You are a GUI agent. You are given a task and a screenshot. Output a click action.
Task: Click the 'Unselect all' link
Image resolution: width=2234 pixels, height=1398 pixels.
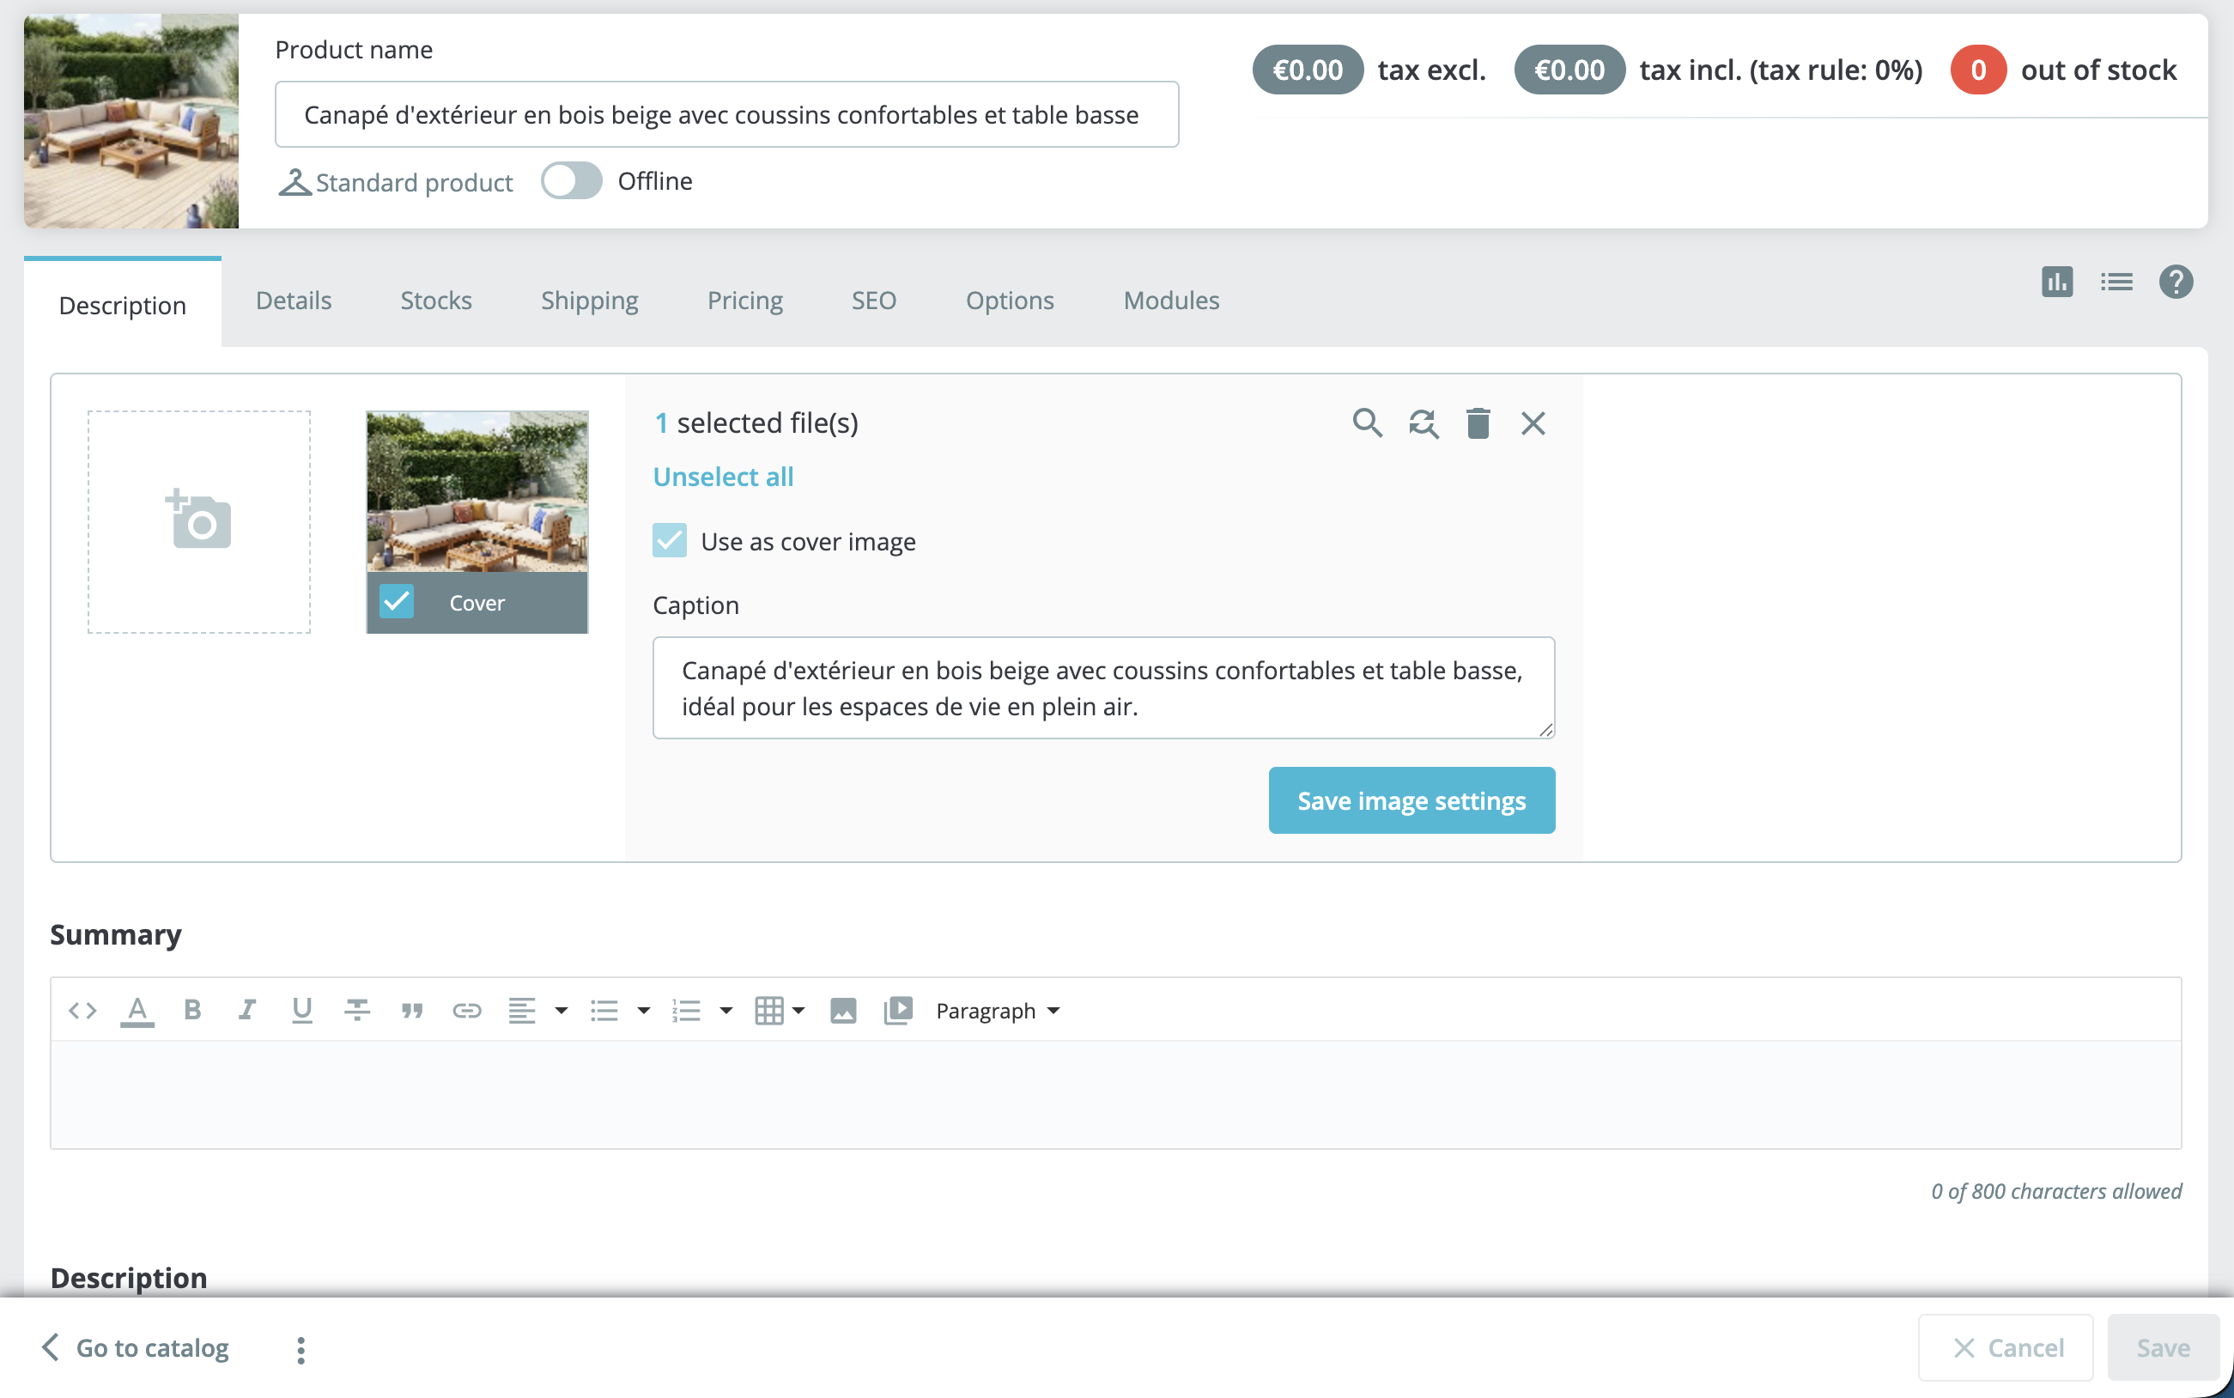(x=723, y=477)
